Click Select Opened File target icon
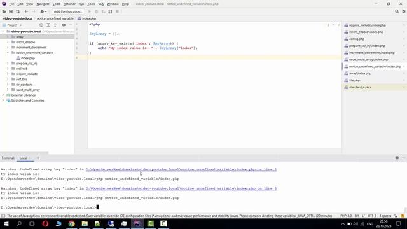The width and height of the screenshot is (407, 229). coord(41,25)
